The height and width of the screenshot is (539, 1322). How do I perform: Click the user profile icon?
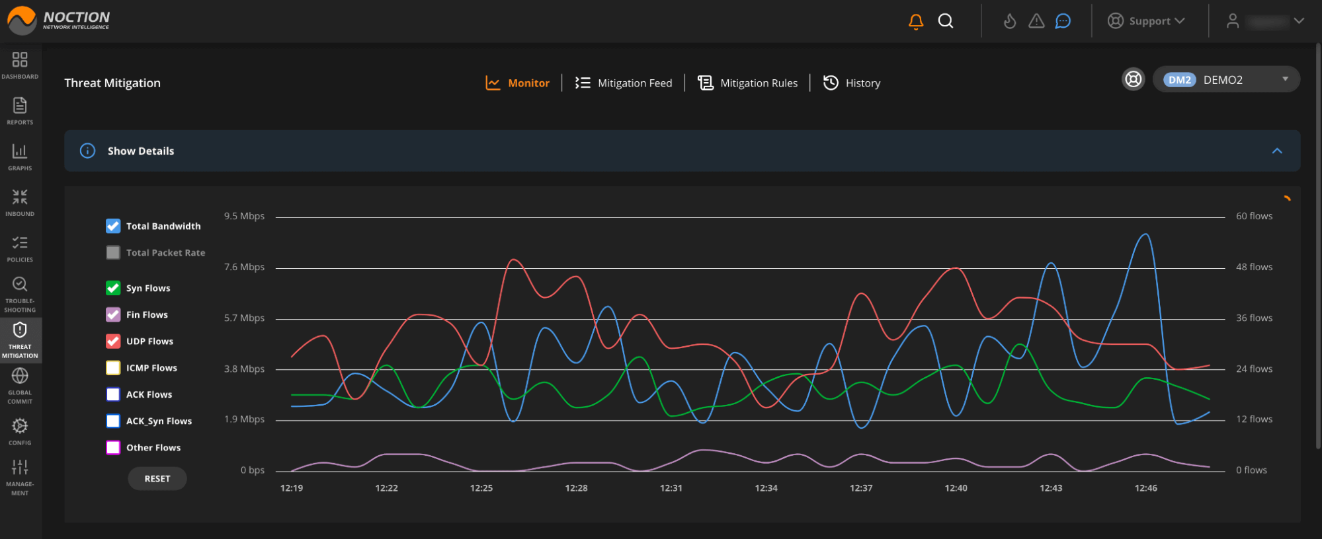tap(1233, 21)
